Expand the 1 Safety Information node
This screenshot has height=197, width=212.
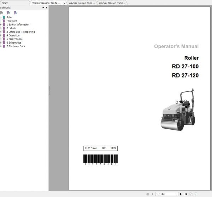tap(1, 24)
